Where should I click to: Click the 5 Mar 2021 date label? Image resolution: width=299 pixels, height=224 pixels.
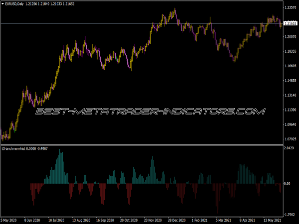tap(222, 220)
